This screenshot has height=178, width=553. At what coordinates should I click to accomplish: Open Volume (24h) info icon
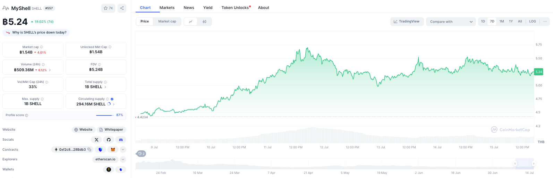click(43, 65)
